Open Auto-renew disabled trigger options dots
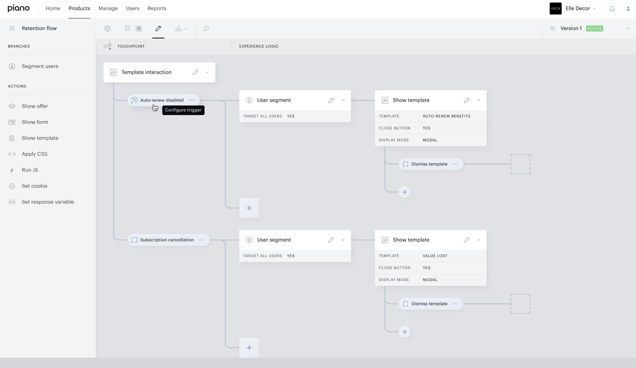636x368 pixels. (x=192, y=100)
